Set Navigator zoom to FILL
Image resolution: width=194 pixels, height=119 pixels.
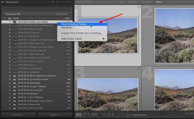[x=58, y=2]
